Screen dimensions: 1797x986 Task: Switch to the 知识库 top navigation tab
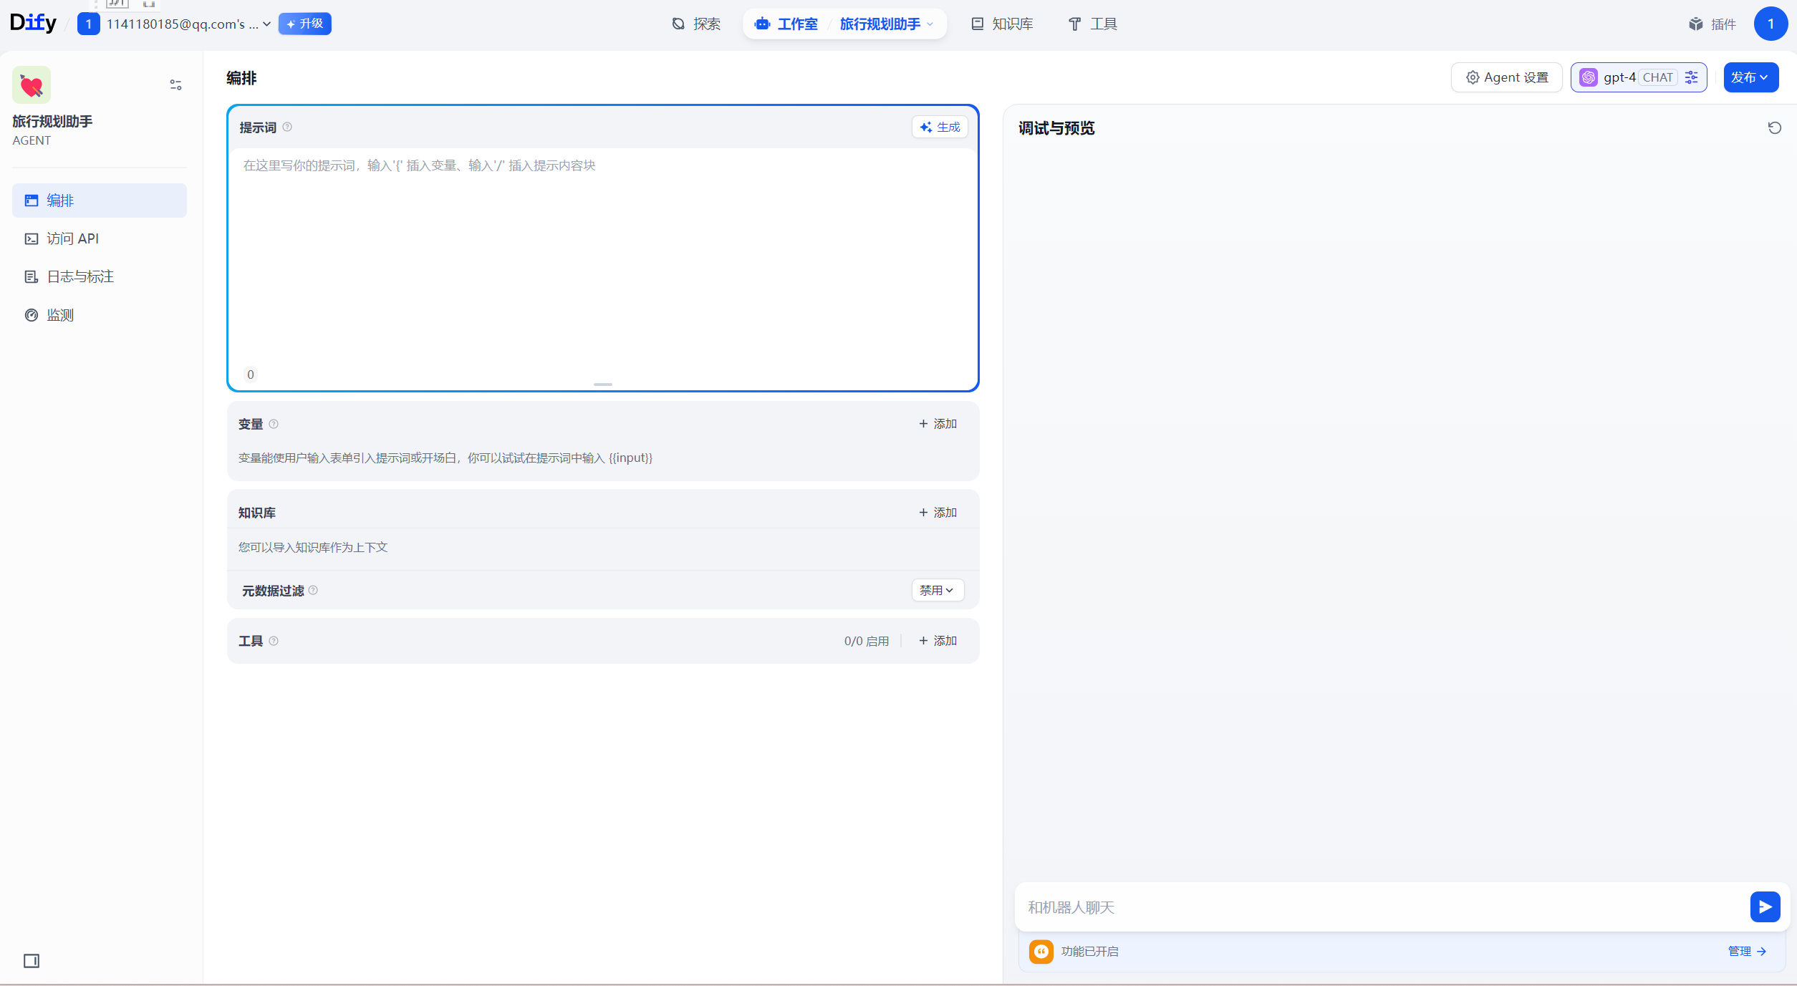click(x=1002, y=24)
